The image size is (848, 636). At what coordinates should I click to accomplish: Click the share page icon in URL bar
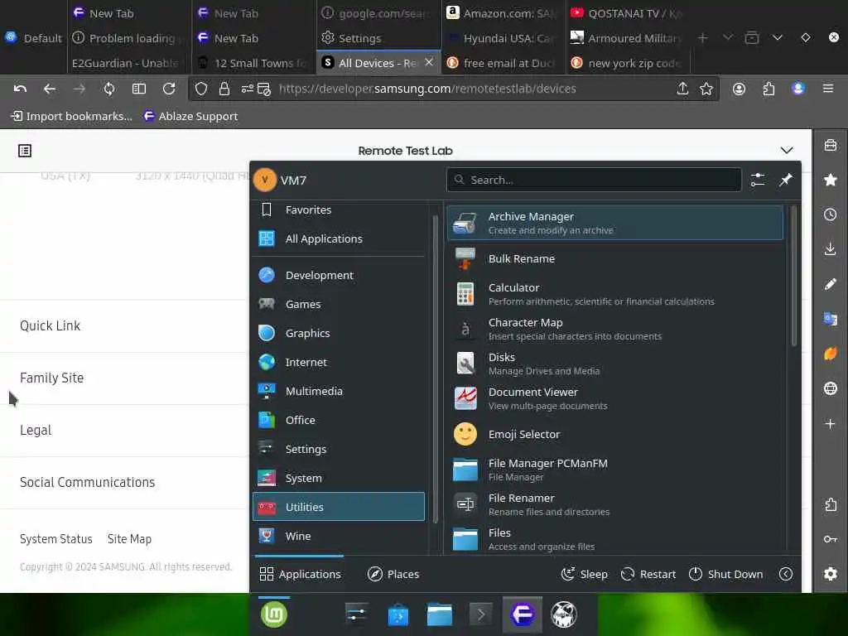pos(682,89)
